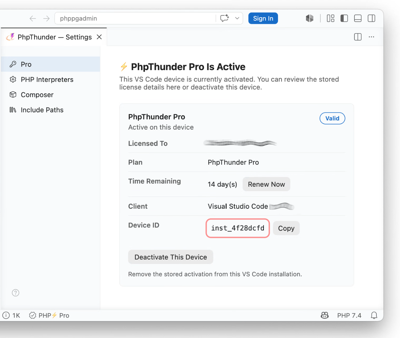
Task: Click the PhpThunder Pro plan value
Action: point(233,162)
